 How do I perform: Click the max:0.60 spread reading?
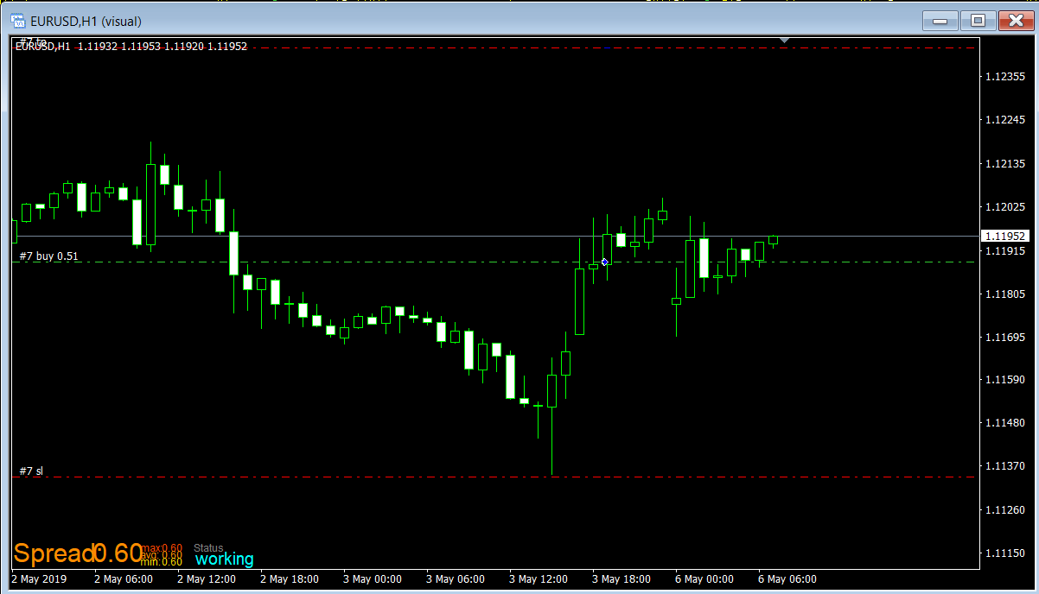pyautogui.click(x=163, y=548)
